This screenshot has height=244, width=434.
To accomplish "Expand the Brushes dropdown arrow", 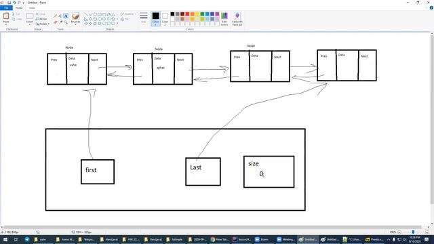I will 75,24.
